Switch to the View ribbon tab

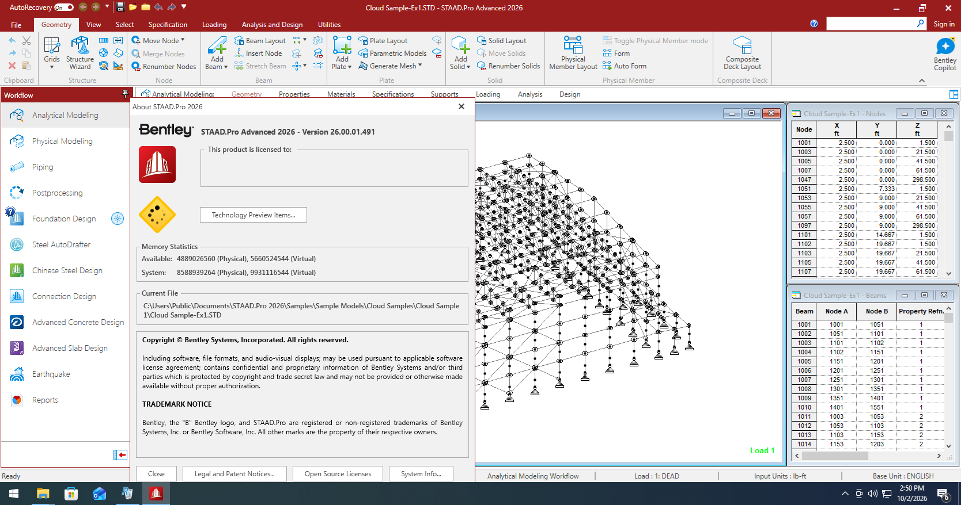(93, 25)
